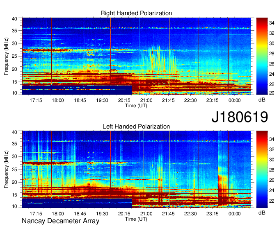Click 24 dB tick on Left Handed colorbar
This screenshot has width=279, height=226.
[272, 190]
